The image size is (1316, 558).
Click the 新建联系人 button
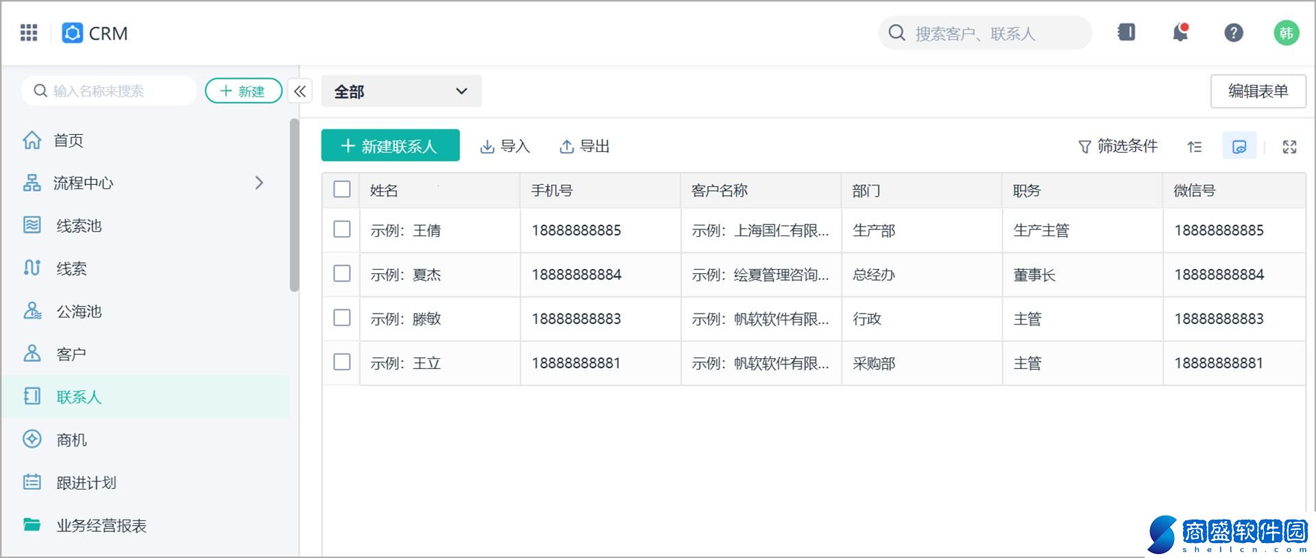point(390,146)
